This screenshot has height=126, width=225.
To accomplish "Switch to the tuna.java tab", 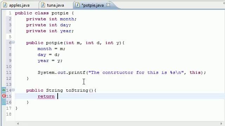I will pos(53,5).
